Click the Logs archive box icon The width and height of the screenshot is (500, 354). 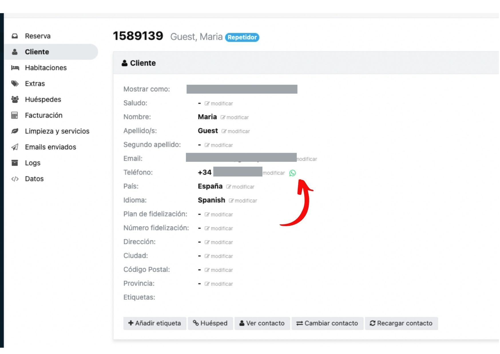point(15,163)
